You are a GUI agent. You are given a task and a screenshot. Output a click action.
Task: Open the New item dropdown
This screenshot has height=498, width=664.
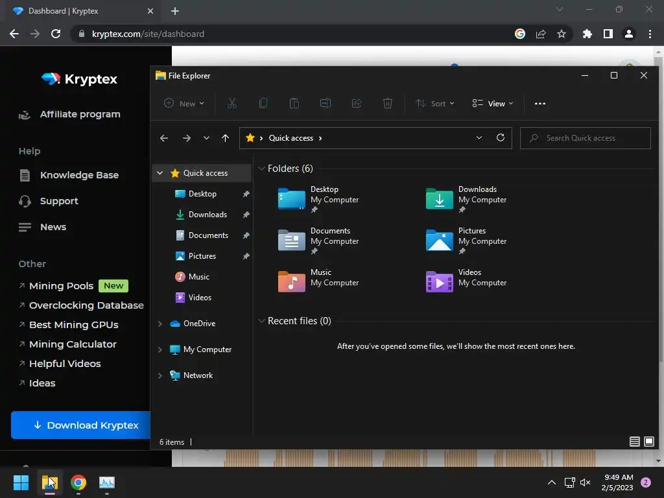(x=184, y=103)
